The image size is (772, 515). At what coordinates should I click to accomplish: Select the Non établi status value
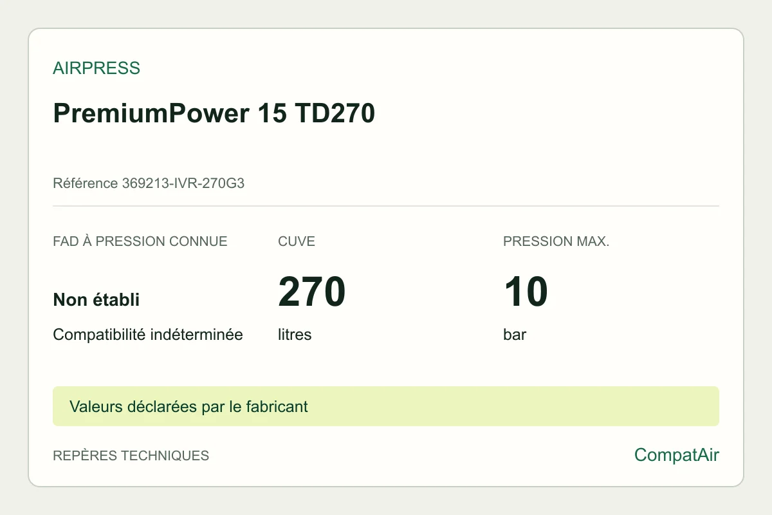click(96, 300)
